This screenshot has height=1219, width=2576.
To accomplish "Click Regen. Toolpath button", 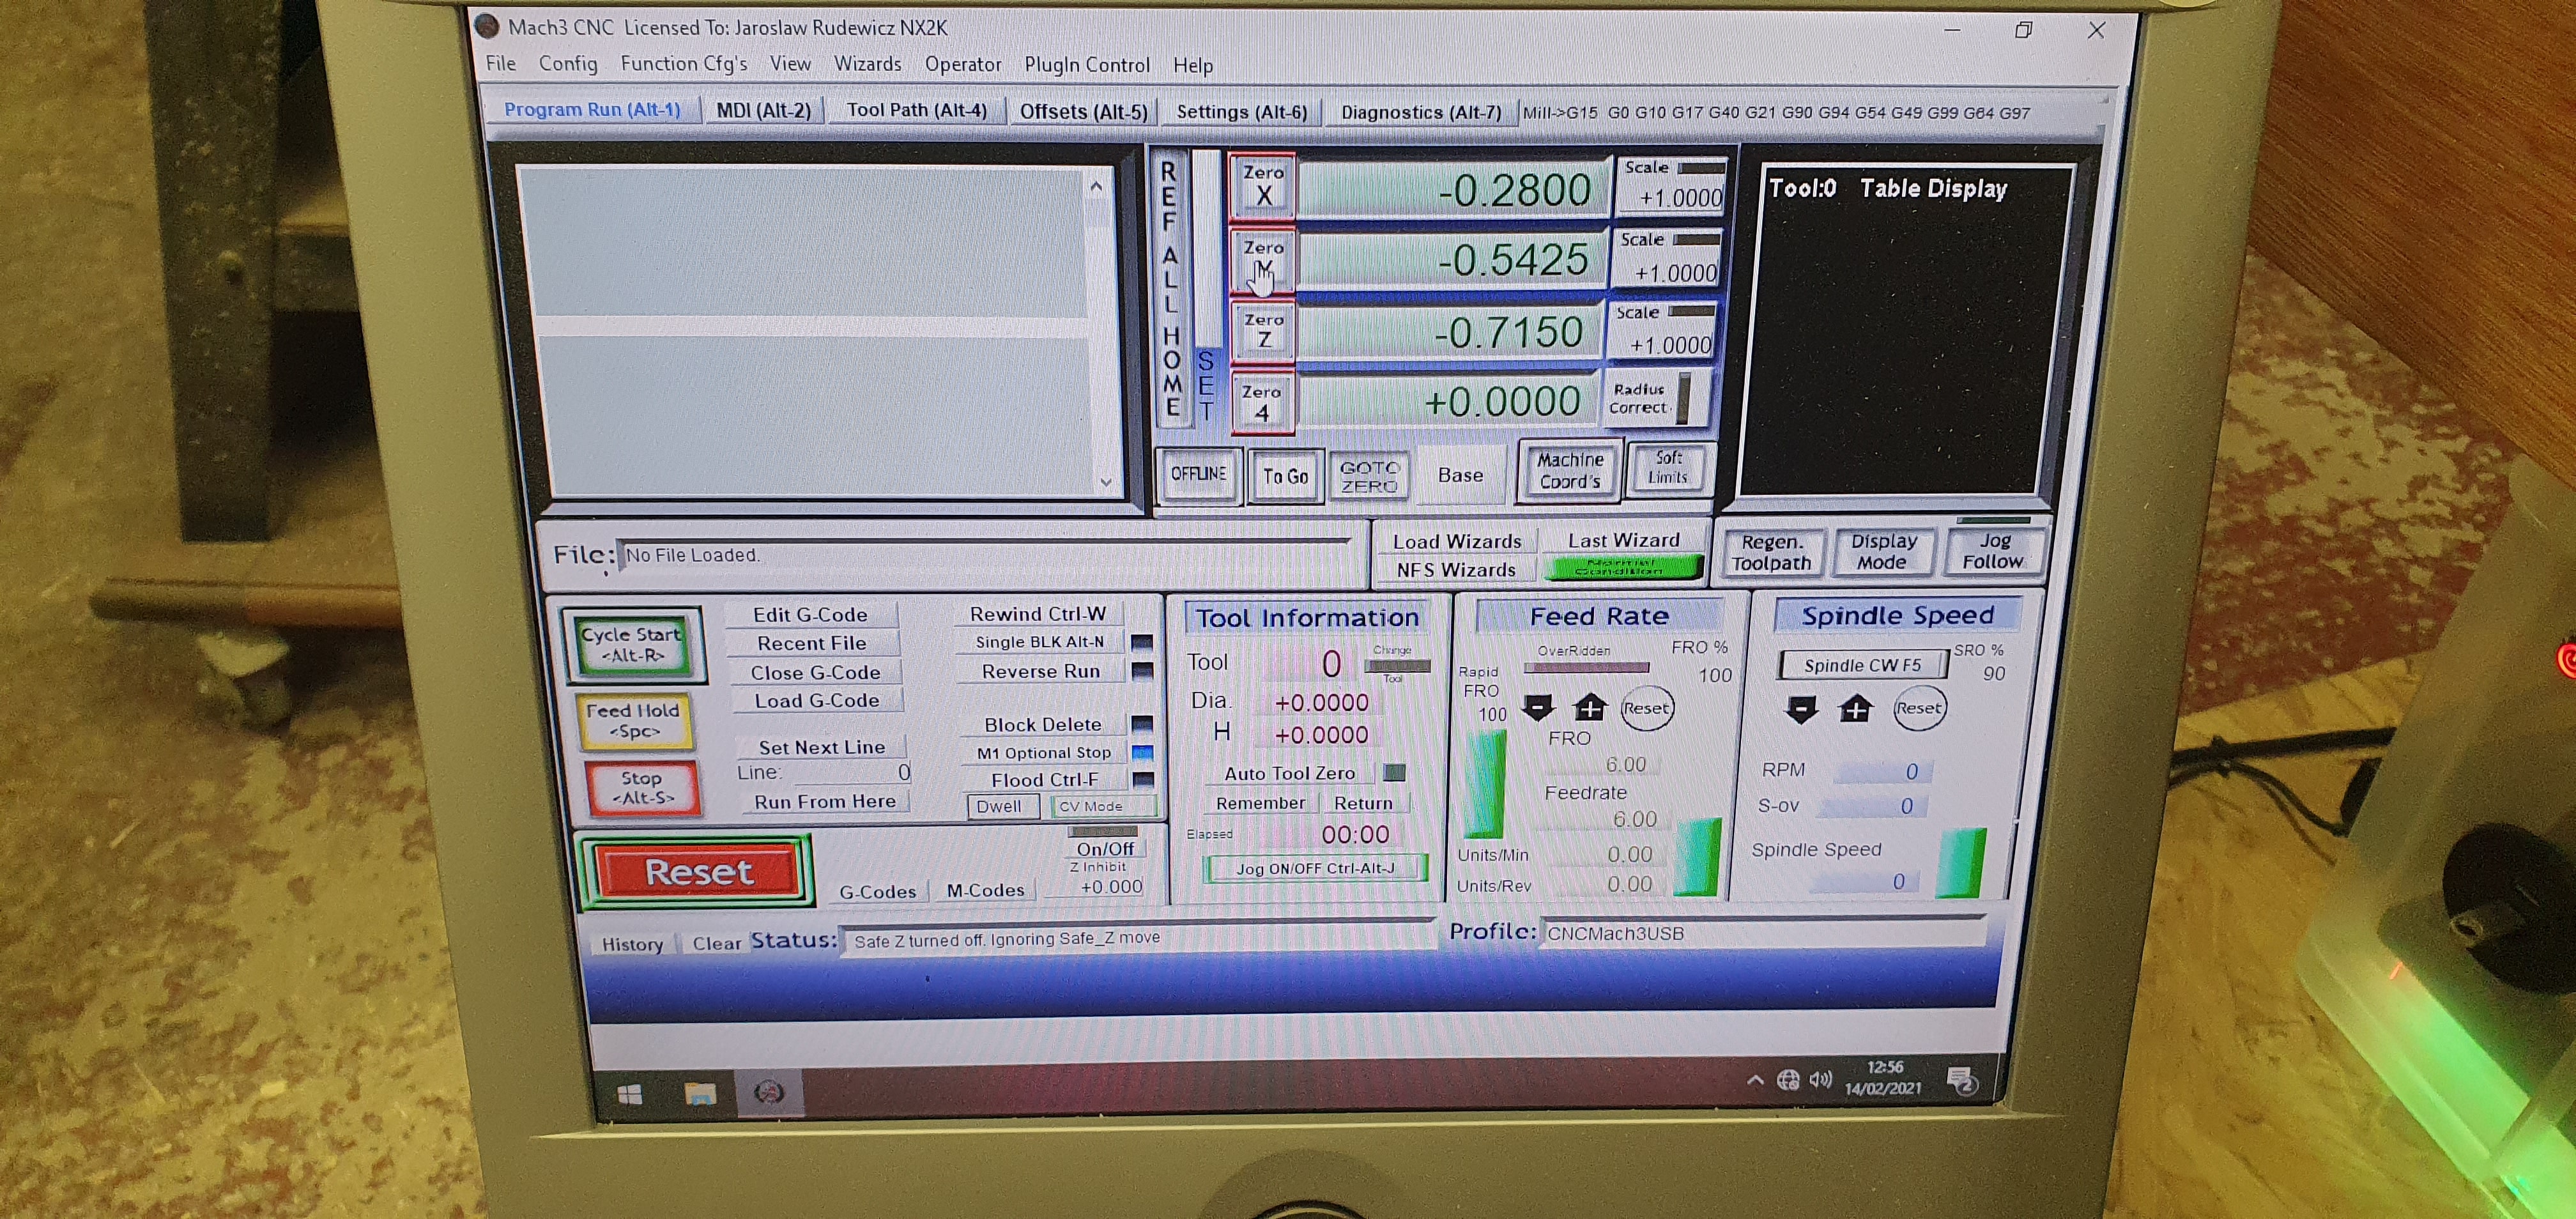I will [x=1771, y=552].
